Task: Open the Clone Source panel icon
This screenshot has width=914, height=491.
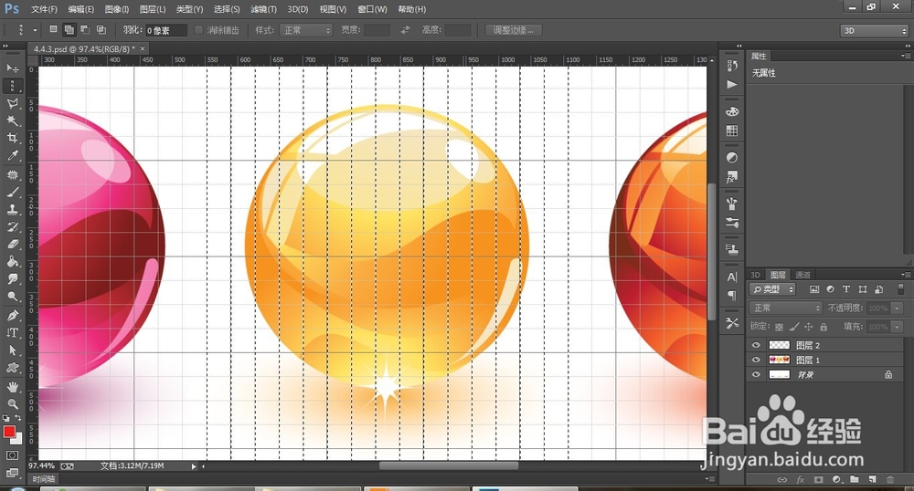Action: pyautogui.click(x=732, y=249)
